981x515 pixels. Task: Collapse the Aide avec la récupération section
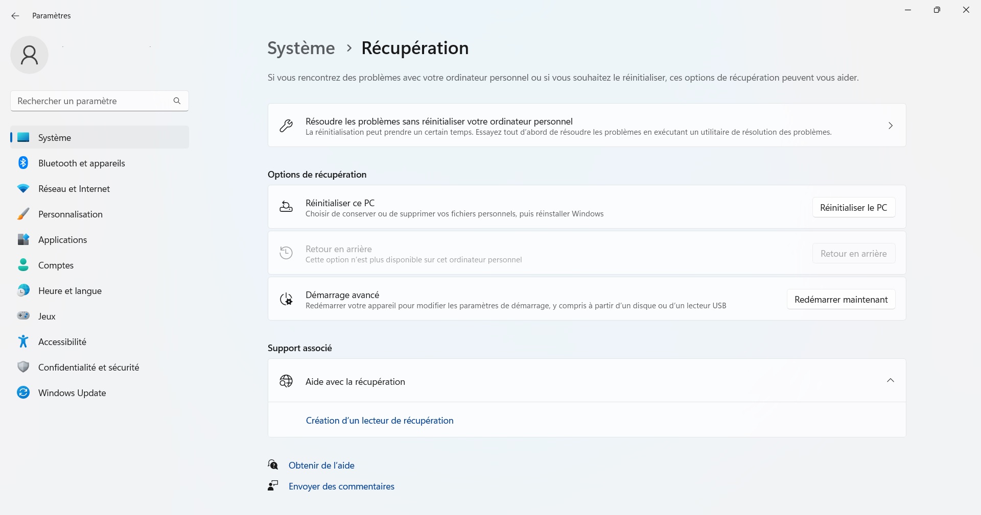891,380
